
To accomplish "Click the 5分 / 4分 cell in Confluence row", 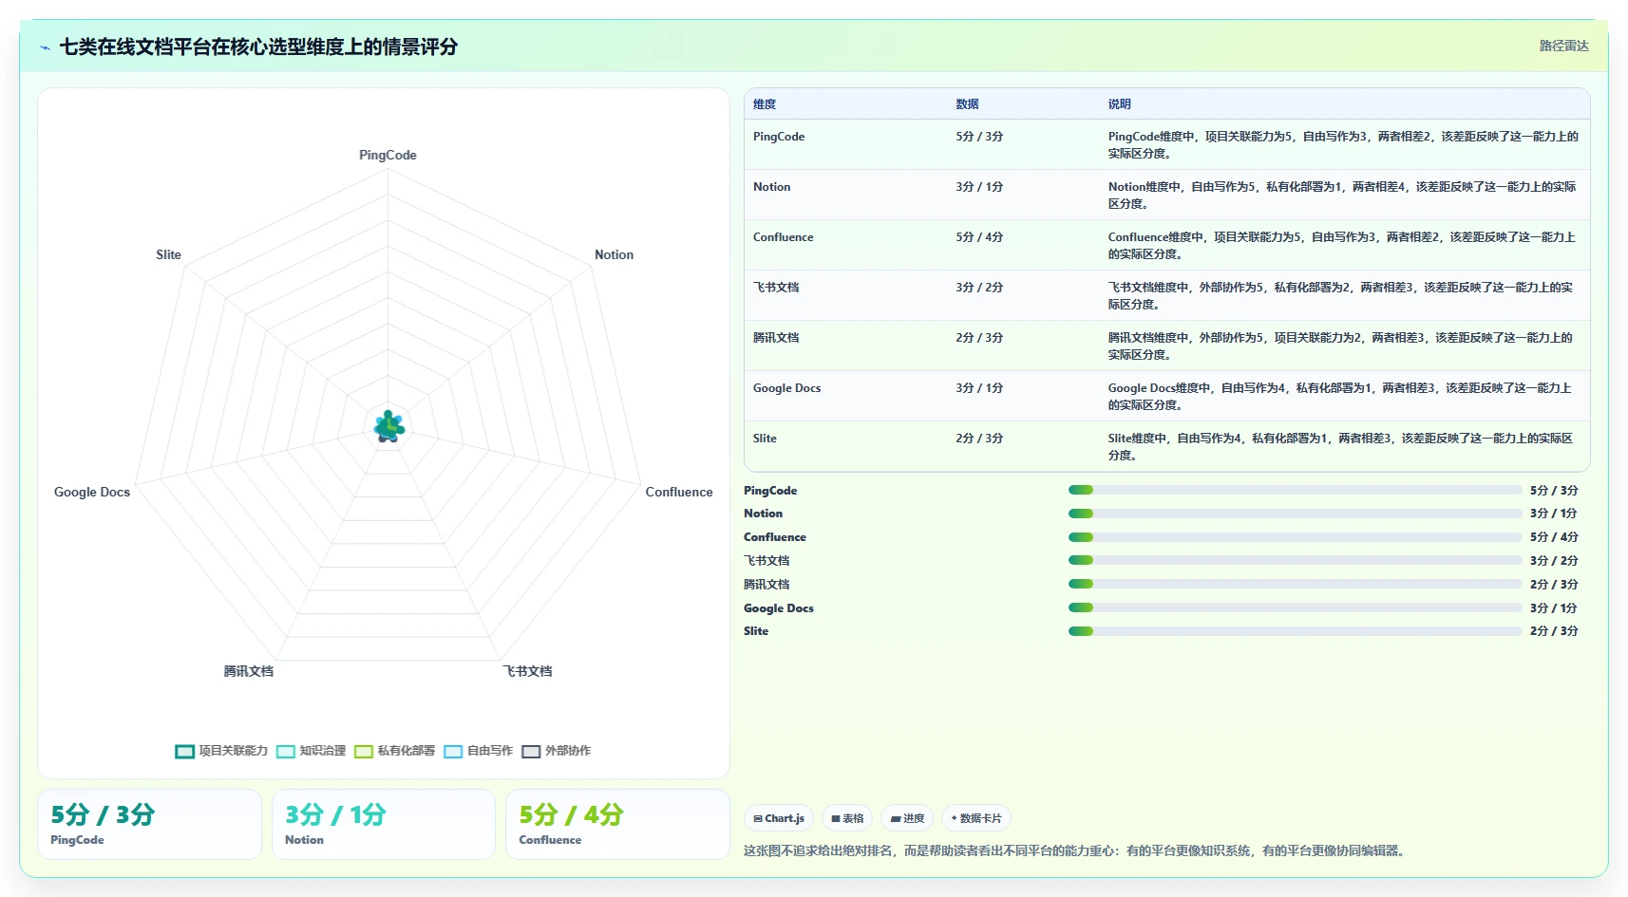I will click(x=979, y=237).
